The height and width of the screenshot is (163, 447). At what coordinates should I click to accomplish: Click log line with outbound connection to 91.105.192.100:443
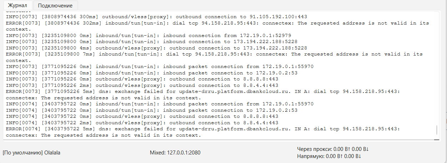156,17
